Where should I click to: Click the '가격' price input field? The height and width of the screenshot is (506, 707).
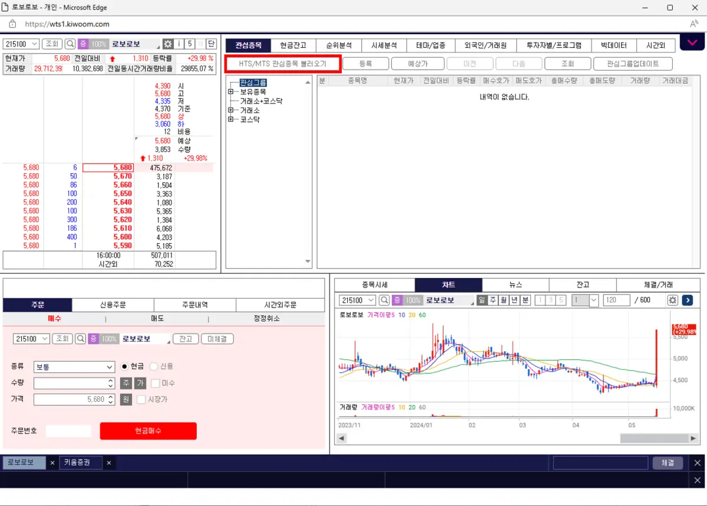pyautogui.click(x=74, y=399)
